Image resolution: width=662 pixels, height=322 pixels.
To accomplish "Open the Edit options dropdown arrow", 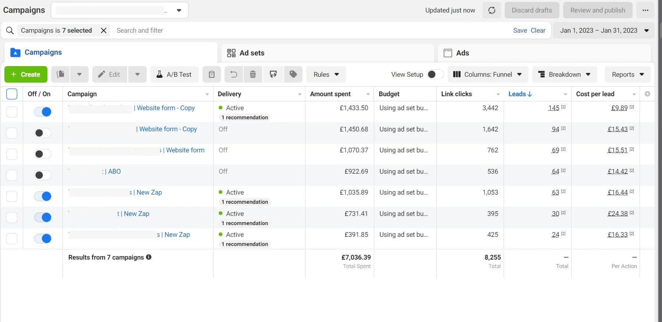I will (138, 74).
